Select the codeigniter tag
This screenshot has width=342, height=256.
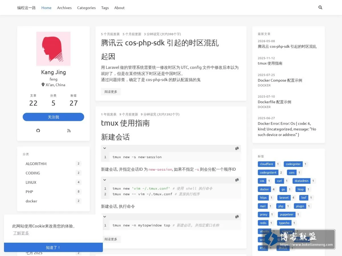coord(293,164)
